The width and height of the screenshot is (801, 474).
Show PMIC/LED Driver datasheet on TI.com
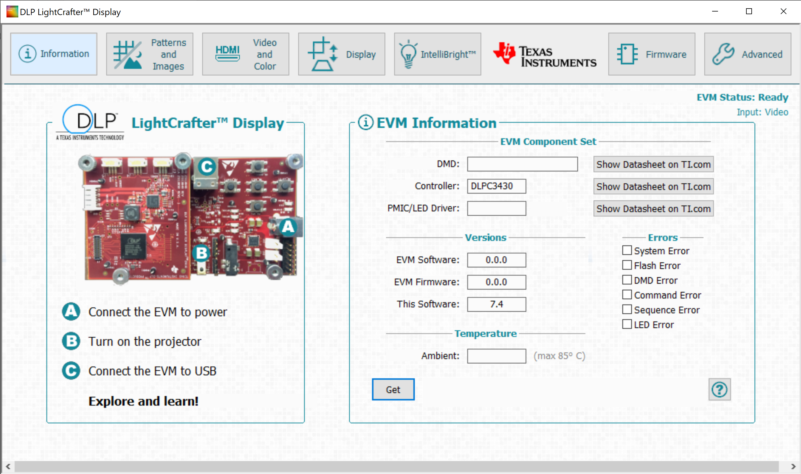(x=653, y=209)
